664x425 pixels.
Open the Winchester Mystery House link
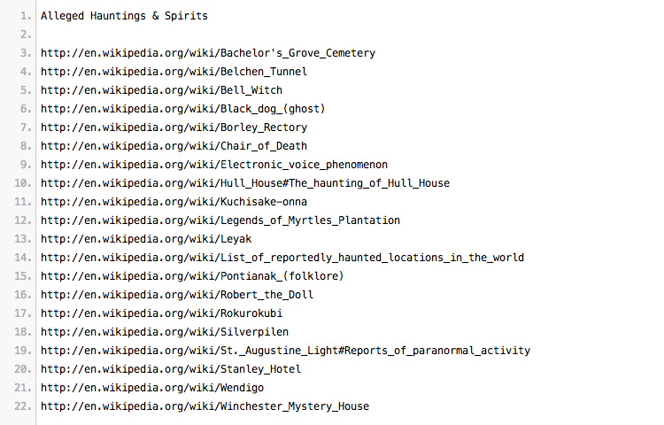tap(205, 406)
